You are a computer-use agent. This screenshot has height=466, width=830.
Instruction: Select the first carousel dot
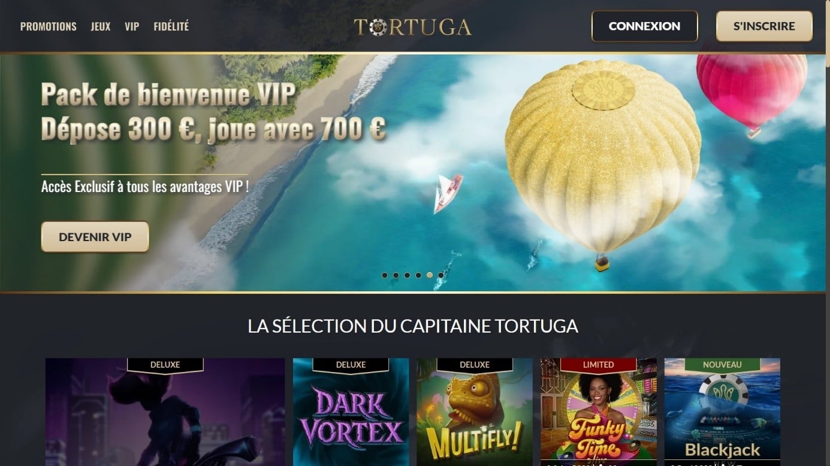(385, 275)
